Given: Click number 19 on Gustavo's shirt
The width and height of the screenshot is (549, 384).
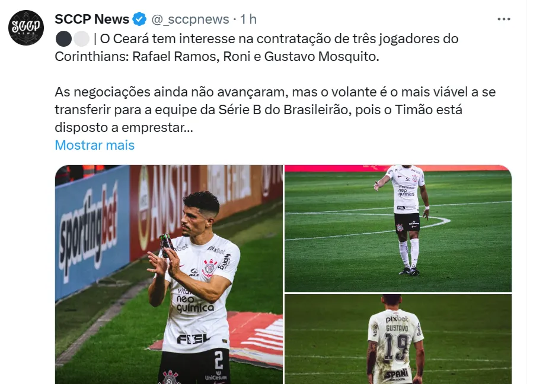Looking at the screenshot, I should click(396, 347).
